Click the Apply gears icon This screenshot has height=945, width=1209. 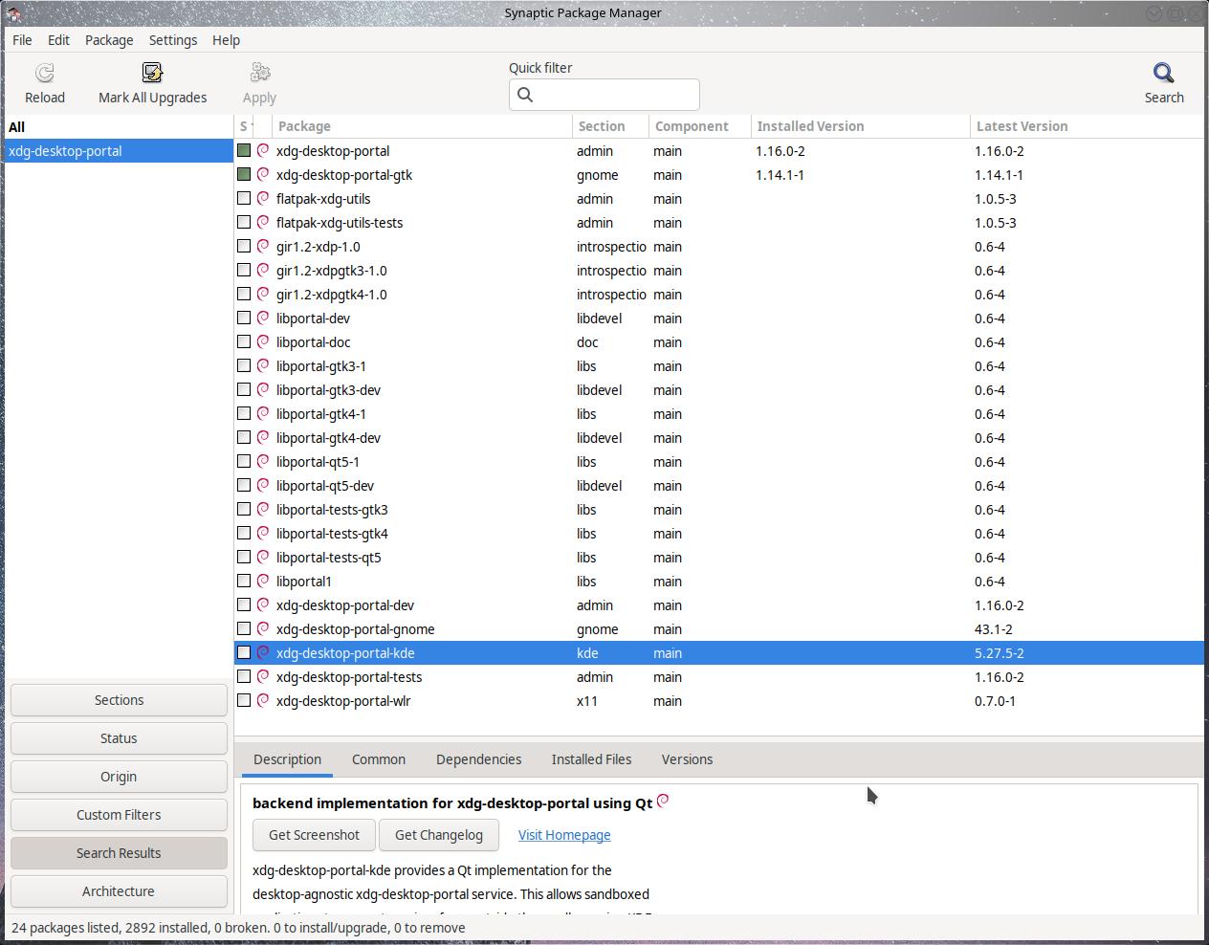[x=259, y=73]
